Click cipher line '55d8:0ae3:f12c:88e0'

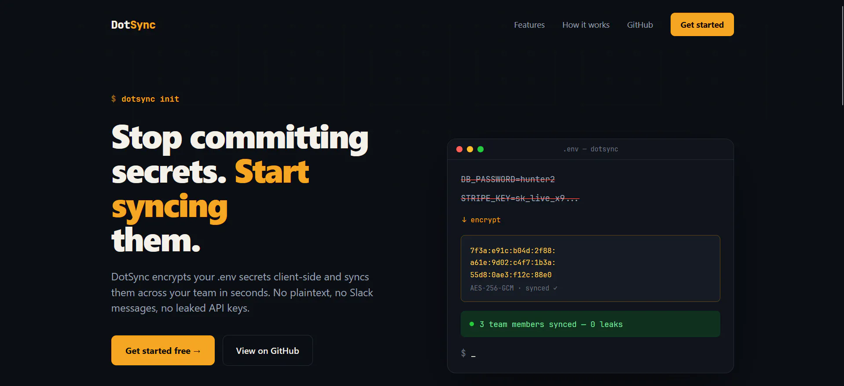pyautogui.click(x=510, y=275)
